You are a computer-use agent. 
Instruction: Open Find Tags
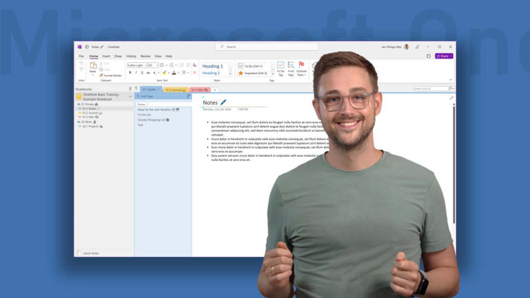point(291,69)
